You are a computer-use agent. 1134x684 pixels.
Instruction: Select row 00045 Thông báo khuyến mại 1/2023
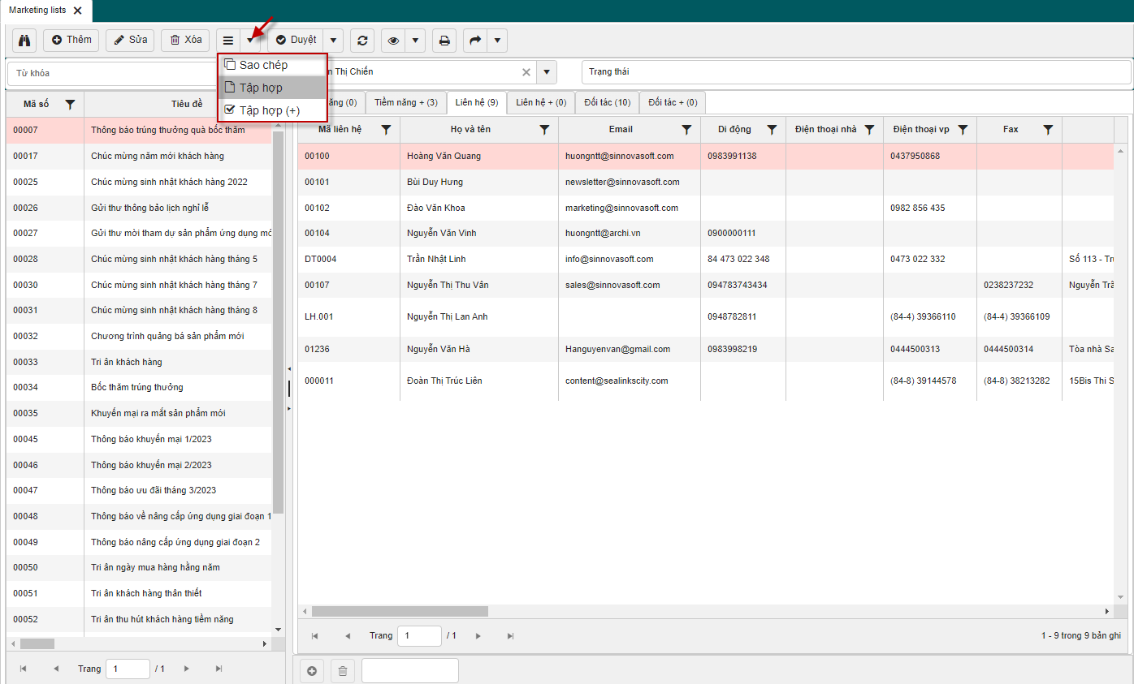point(139,439)
